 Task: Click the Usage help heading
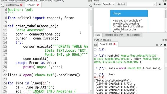[x=117, y=13]
